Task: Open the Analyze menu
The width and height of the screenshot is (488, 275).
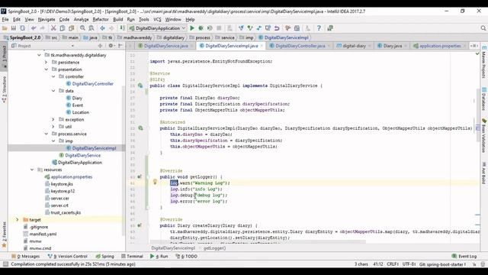Action: click(x=82, y=19)
